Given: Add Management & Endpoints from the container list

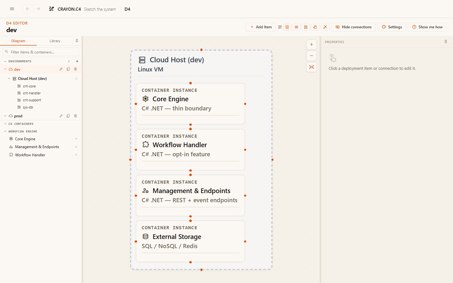Looking at the screenshot, I should point(76,147).
